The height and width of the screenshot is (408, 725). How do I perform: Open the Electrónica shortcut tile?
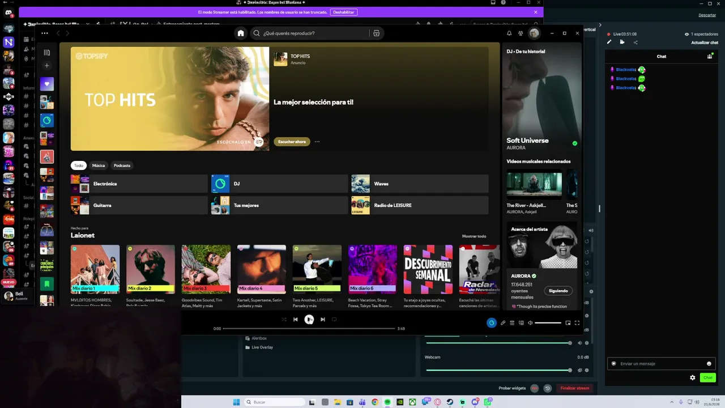click(x=139, y=184)
